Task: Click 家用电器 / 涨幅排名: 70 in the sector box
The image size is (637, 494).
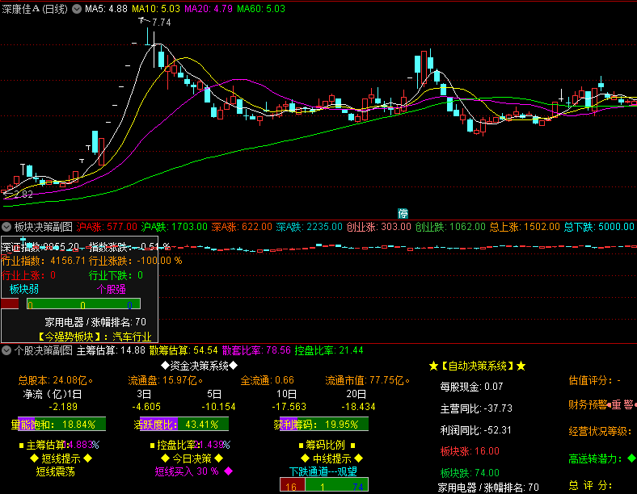Action: (x=95, y=322)
